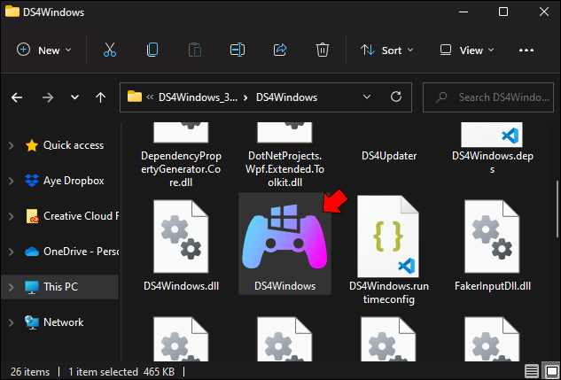Go up one folder with Up arrow
The image size is (561, 380).
pos(100,97)
